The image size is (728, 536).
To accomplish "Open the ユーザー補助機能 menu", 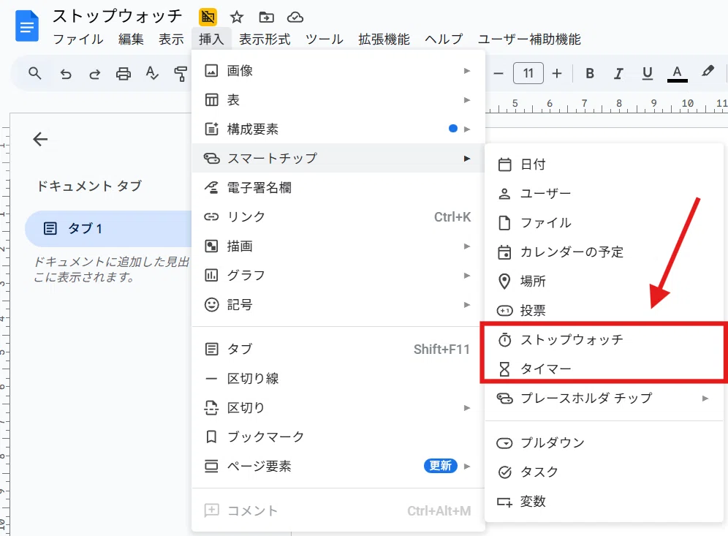I will coord(529,39).
